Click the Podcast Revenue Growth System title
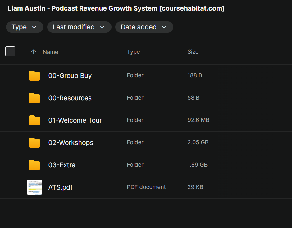Viewport: 292px width, 228px height. pyautogui.click(x=116, y=8)
